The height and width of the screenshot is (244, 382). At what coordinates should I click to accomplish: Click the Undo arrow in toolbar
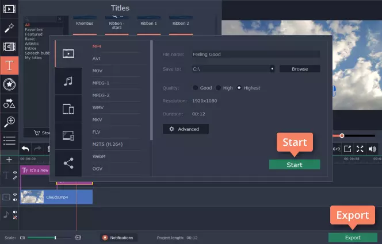tap(25, 149)
